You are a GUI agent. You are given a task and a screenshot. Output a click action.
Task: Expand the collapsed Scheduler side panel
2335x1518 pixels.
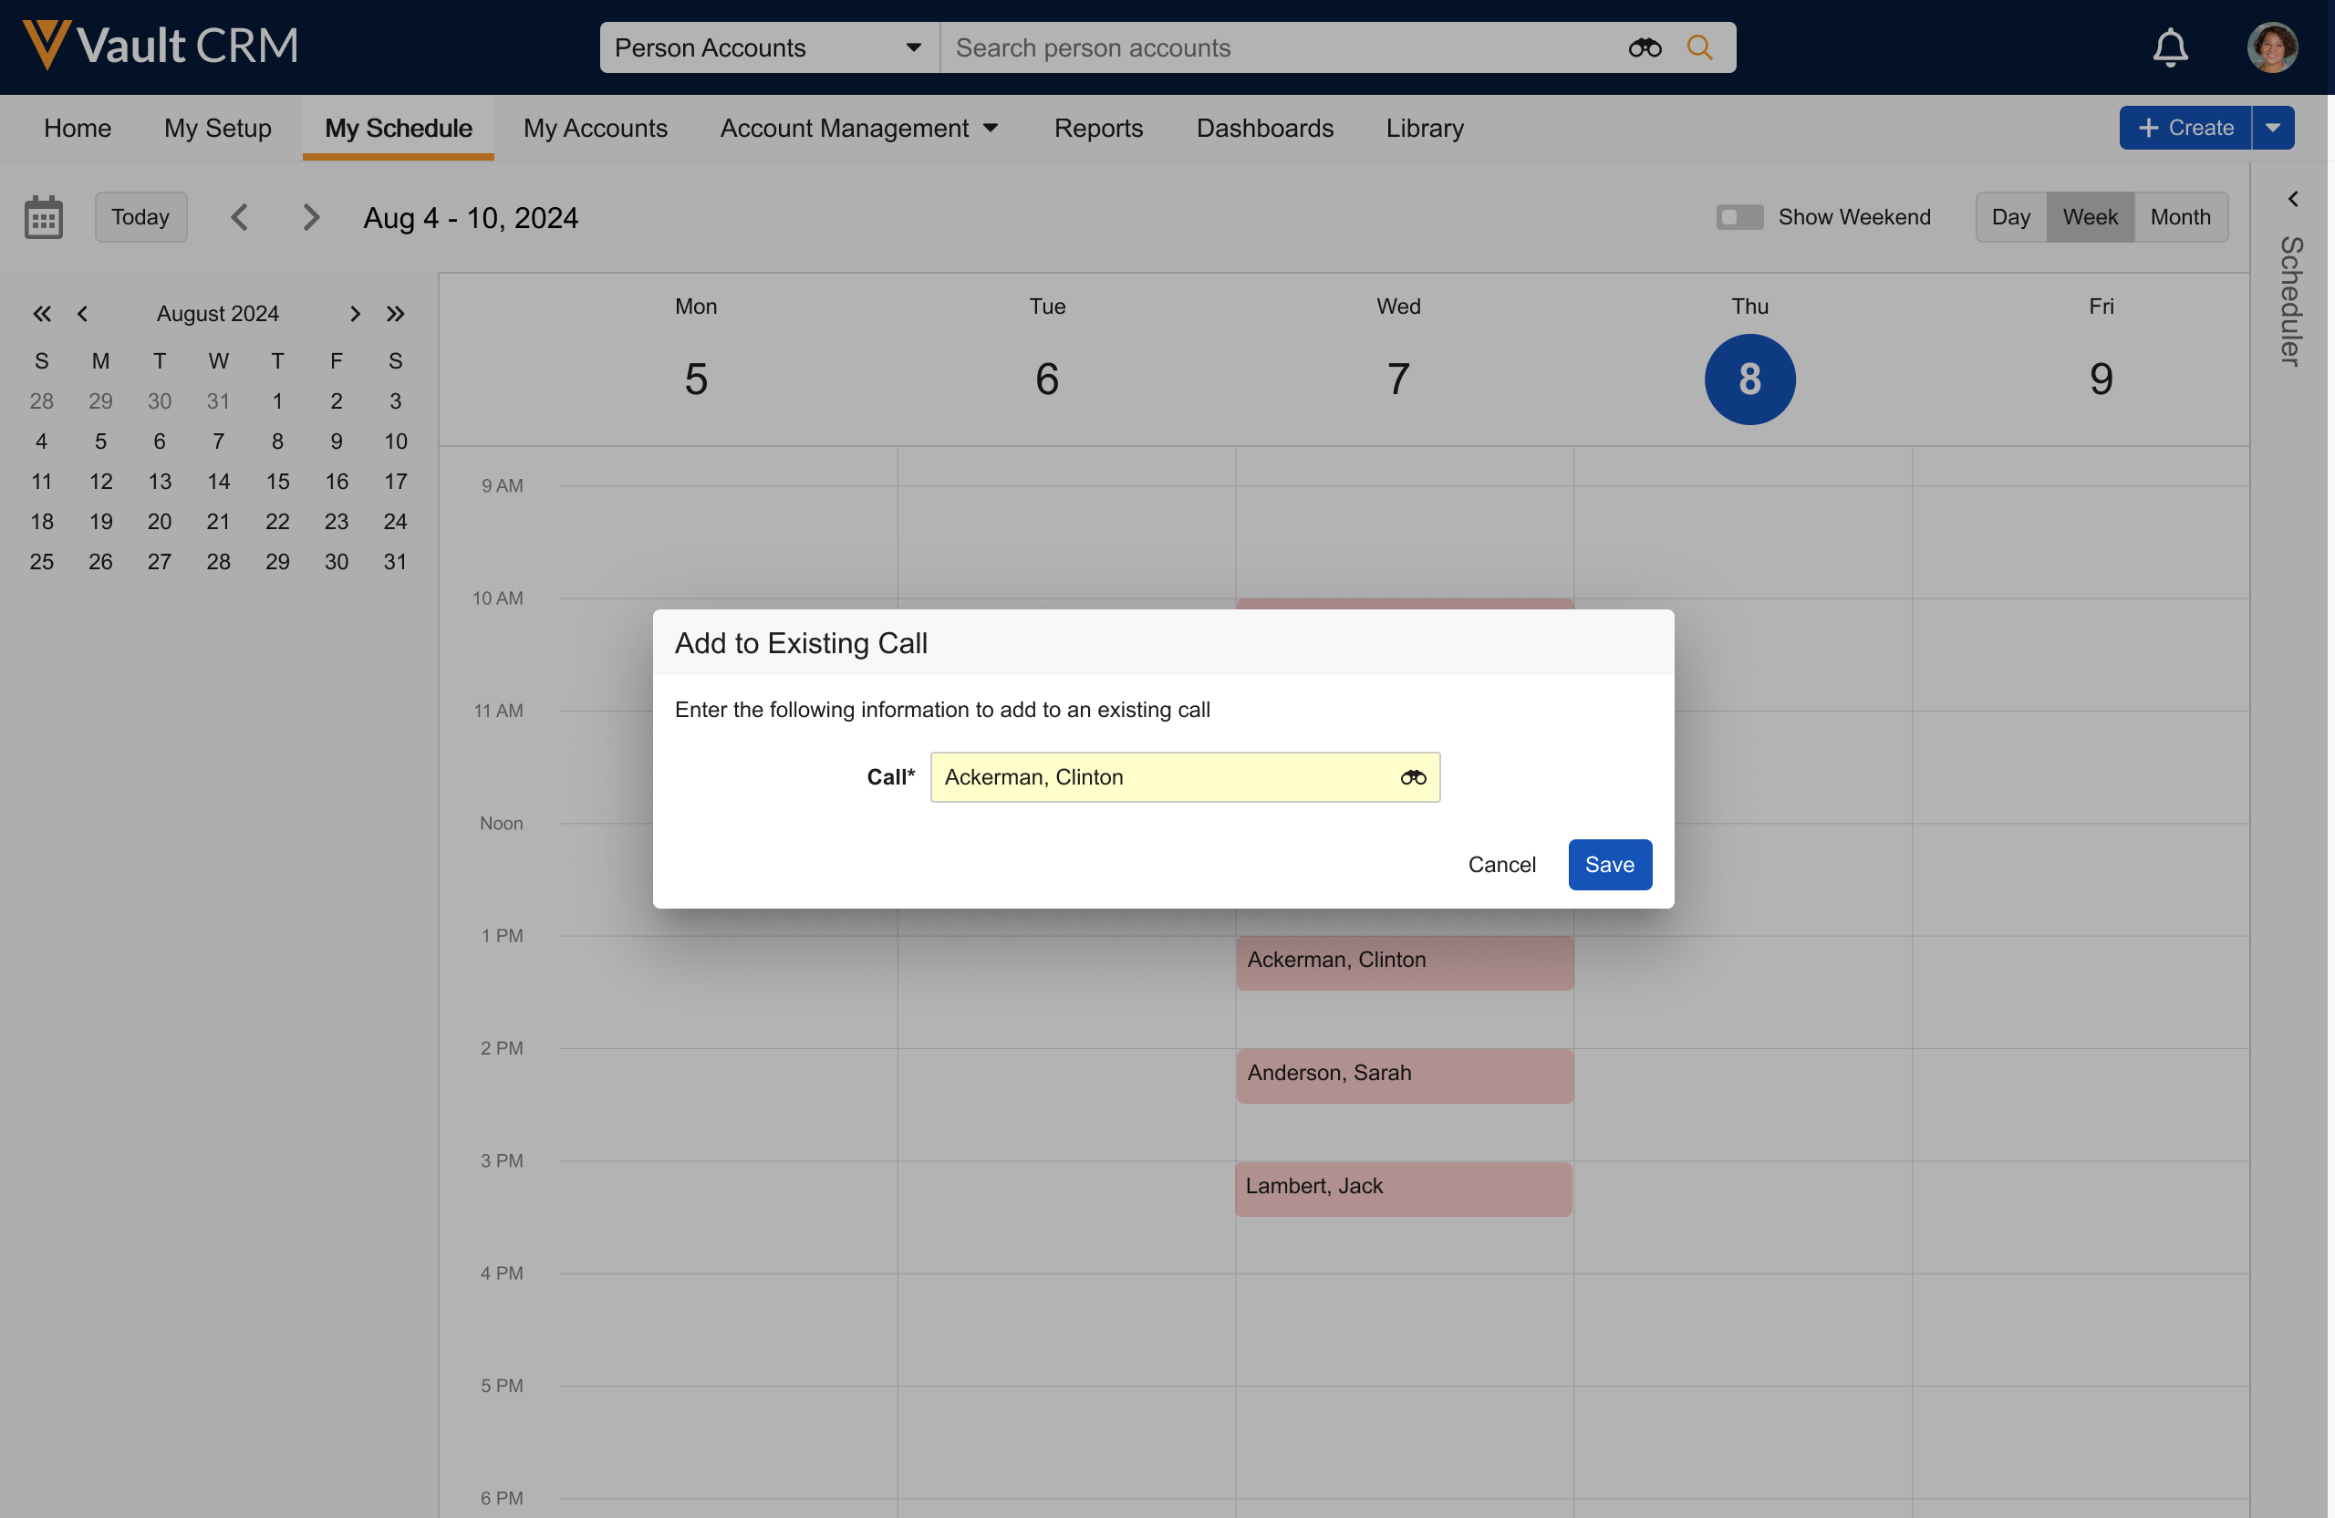point(2292,199)
